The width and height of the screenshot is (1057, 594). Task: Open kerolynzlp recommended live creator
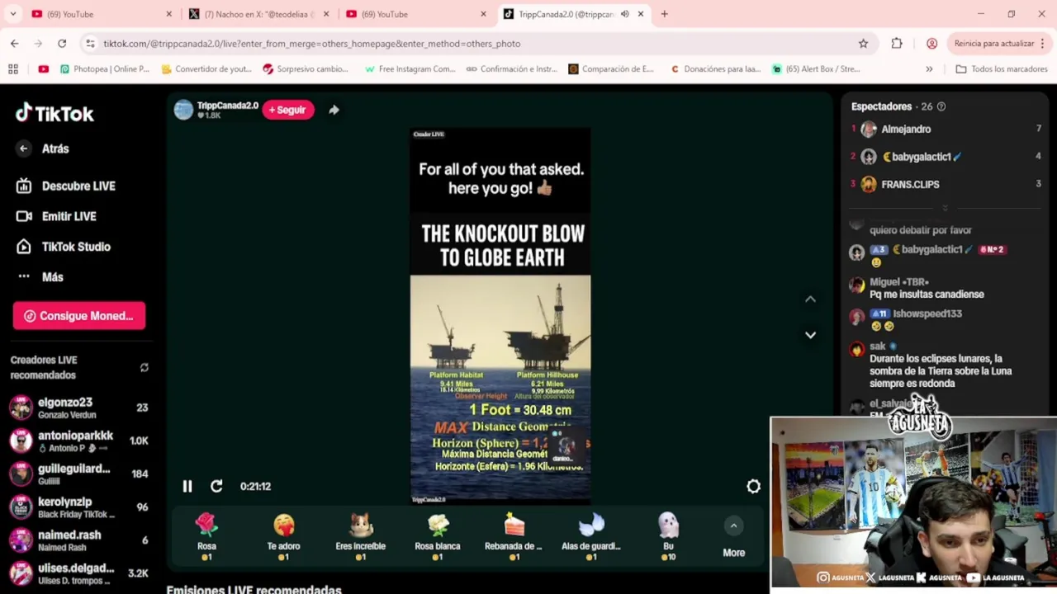pos(78,507)
